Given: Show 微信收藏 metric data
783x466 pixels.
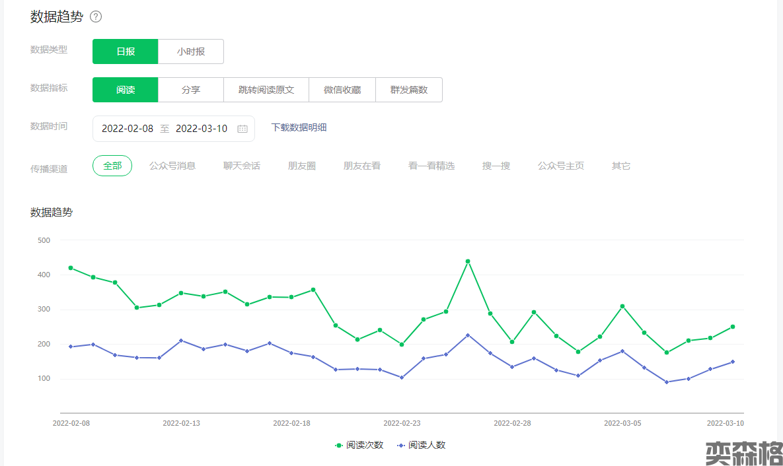Looking at the screenshot, I should (x=342, y=90).
